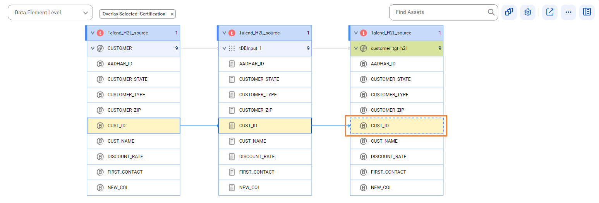599x203 pixels.
Task: Select CUST_NAME under CUSTOMER
Action: click(134, 141)
